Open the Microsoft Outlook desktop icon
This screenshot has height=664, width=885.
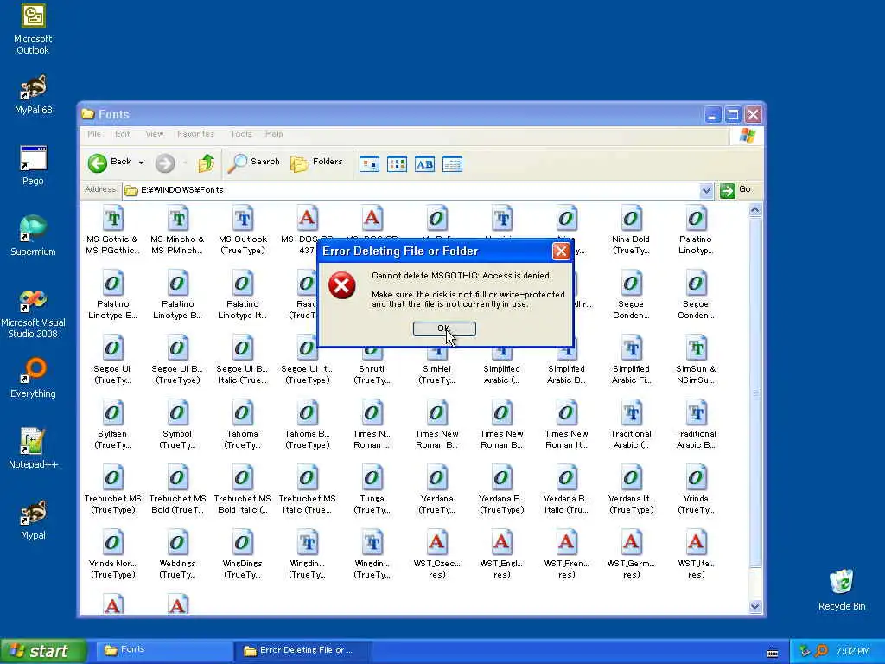coord(33,30)
